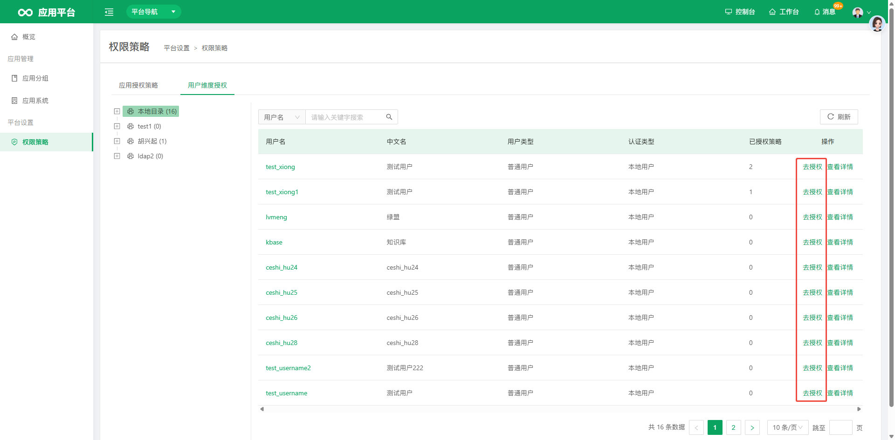895x440 pixels.
Task: Collapse sidebar with the menu fold icon
Action: [109, 12]
